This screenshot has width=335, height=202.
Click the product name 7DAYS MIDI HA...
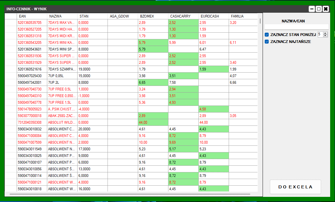(62, 29)
